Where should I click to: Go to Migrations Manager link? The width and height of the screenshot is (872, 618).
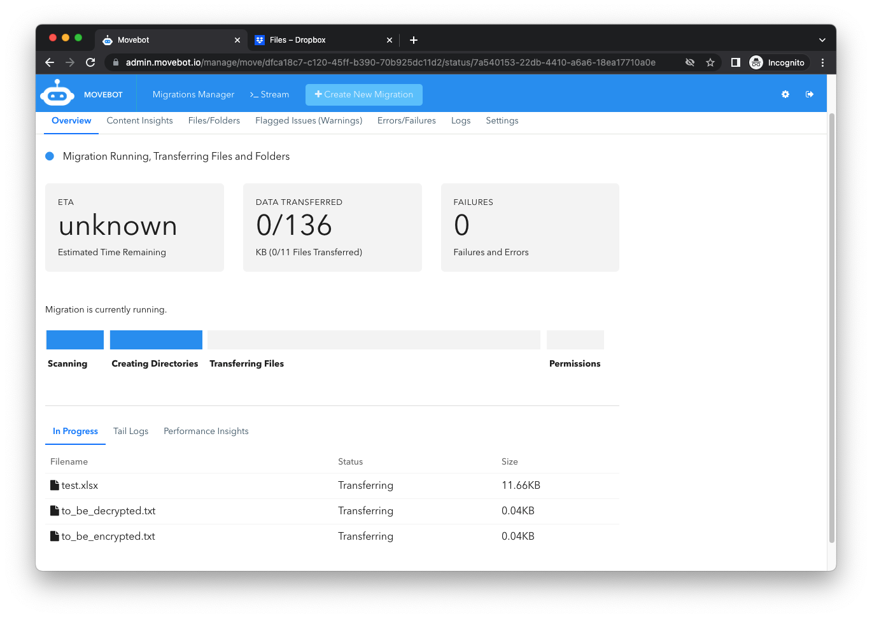tap(193, 94)
